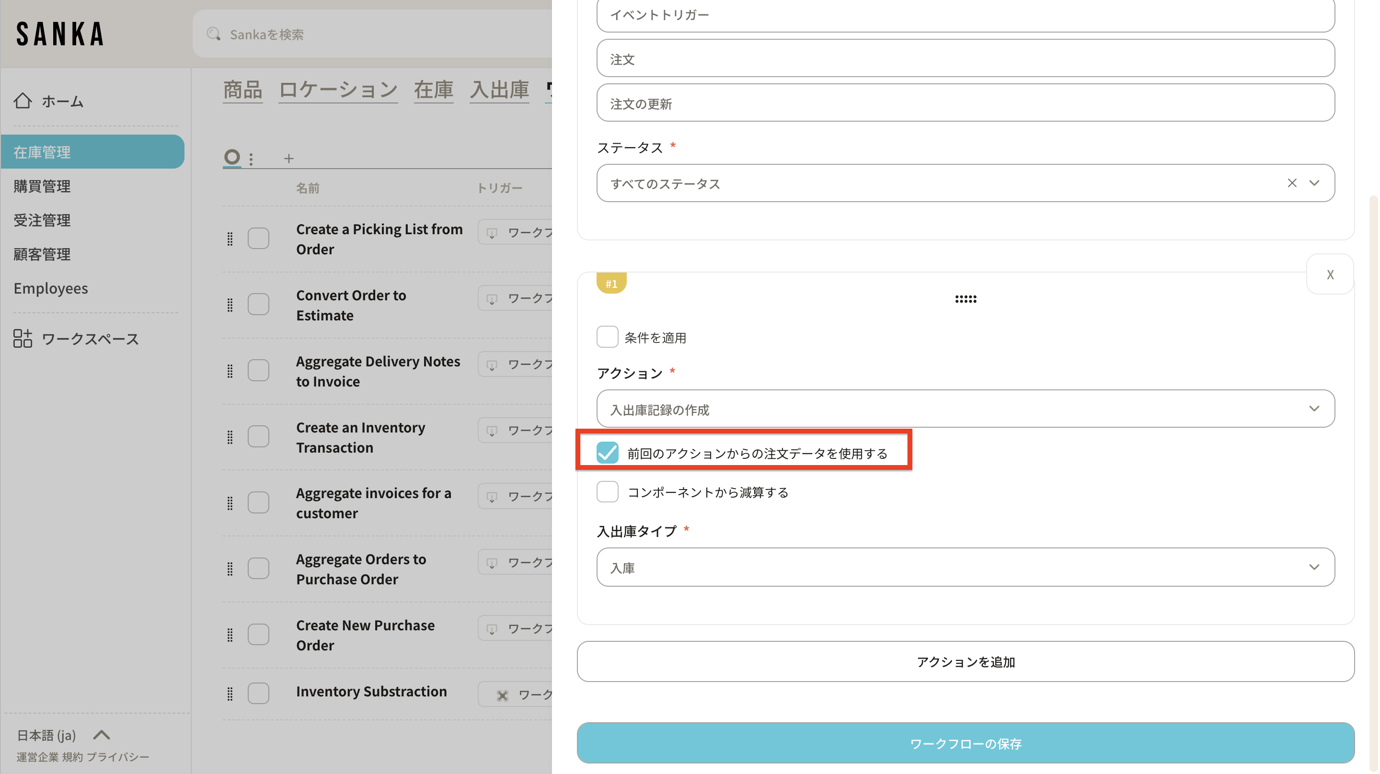
Task: Click the circle view icon above table
Action: pos(232,157)
